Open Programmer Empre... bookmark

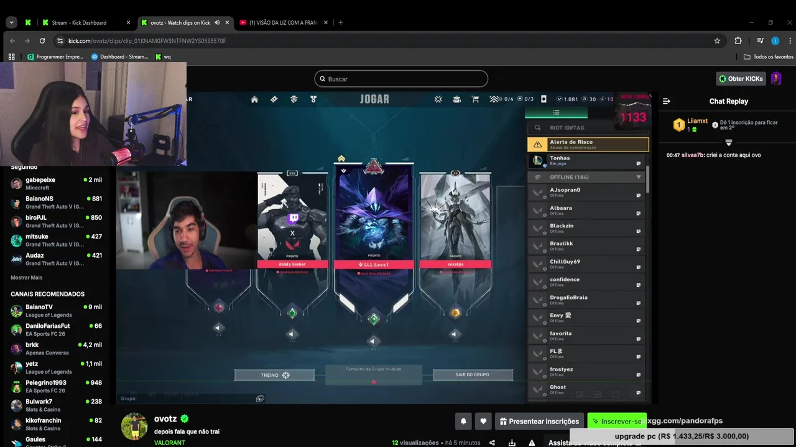click(55, 56)
